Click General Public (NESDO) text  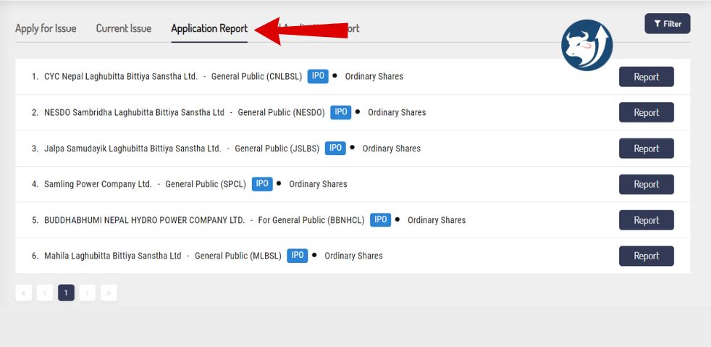[x=282, y=112]
